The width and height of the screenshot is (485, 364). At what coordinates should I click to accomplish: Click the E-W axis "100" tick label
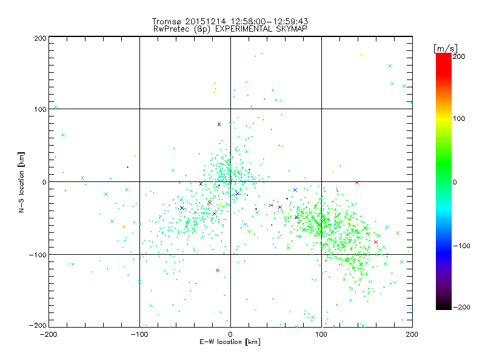click(x=321, y=334)
